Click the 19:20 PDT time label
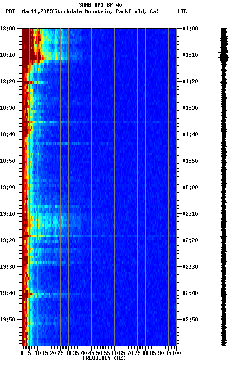The width and height of the screenshot is (243, 381). [7, 240]
